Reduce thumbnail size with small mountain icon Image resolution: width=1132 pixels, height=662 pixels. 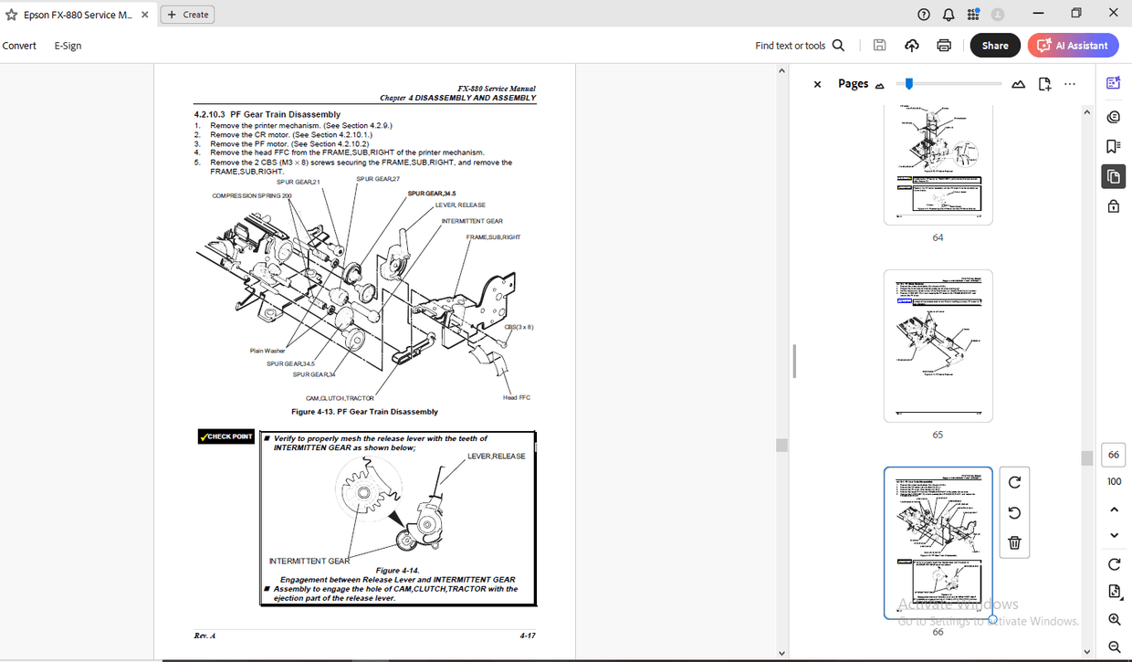pyautogui.click(x=880, y=85)
